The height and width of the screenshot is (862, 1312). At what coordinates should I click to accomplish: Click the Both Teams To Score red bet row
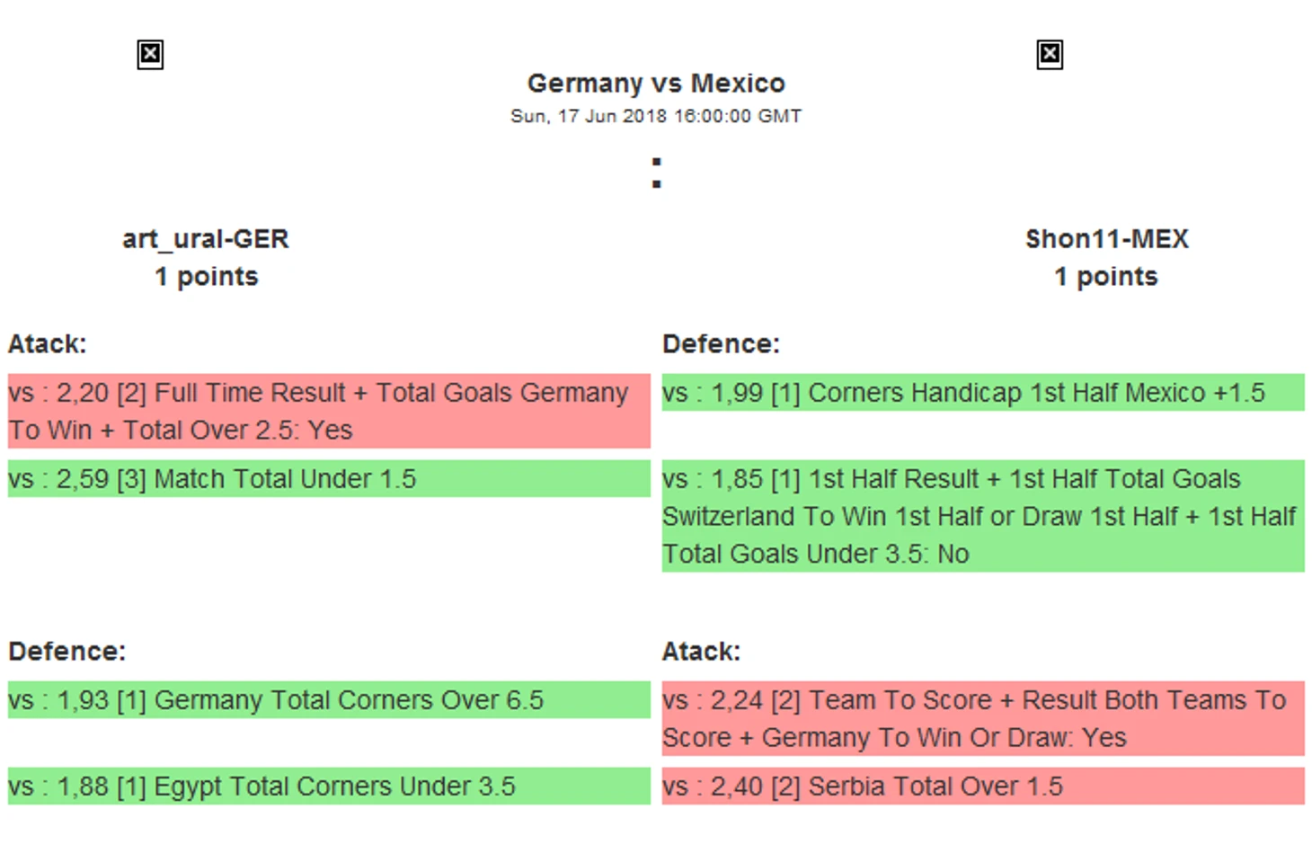click(982, 718)
